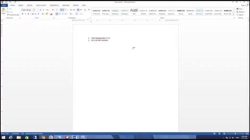This screenshot has width=250, height=140.
Task: Switch to the VIEW tab
Action: click(x=84, y=5)
